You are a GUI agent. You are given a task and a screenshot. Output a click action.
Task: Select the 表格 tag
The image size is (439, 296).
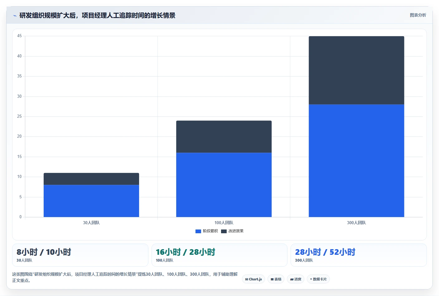276,279
